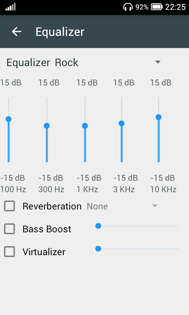Click the 100 Hz band slider handle
This screenshot has height=315, width=189.
(x=8, y=119)
